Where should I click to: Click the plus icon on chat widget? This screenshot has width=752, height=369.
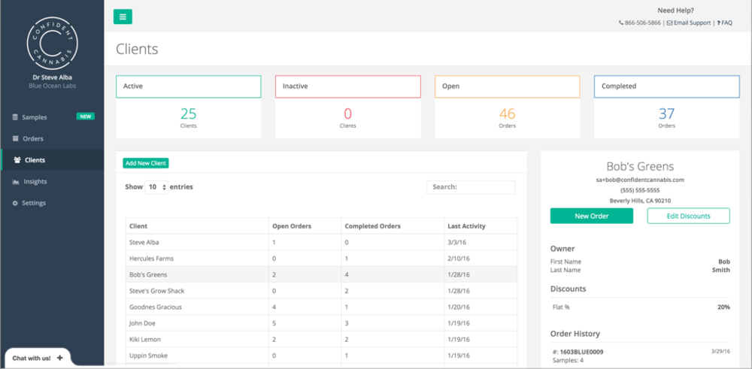pos(60,358)
